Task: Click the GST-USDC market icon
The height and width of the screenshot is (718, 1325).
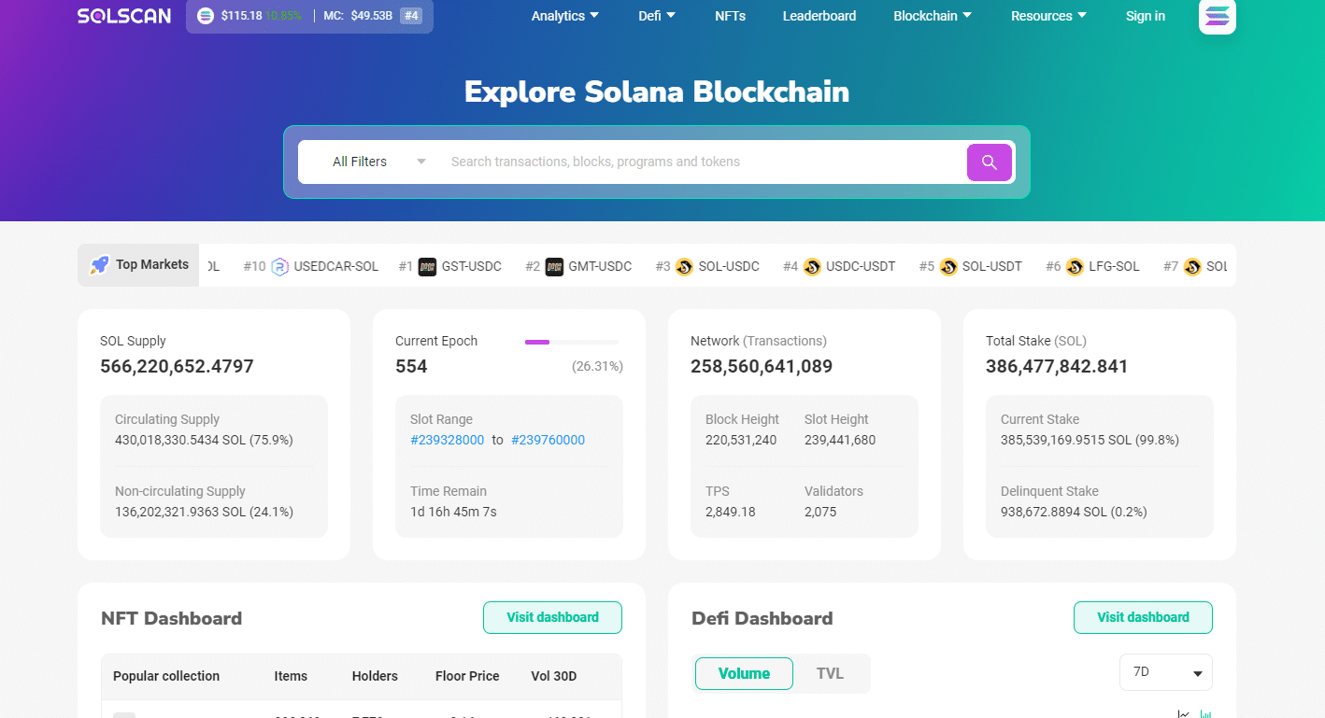Action: pos(428,267)
